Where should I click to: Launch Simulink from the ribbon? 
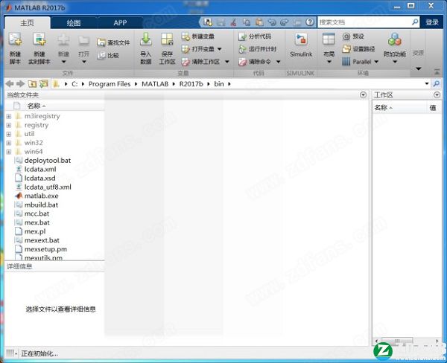pos(301,45)
